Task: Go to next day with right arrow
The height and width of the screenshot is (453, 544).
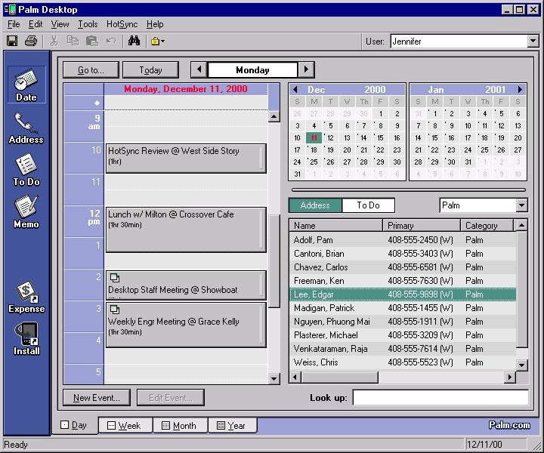Action: pyautogui.click(x=306, y=70)
